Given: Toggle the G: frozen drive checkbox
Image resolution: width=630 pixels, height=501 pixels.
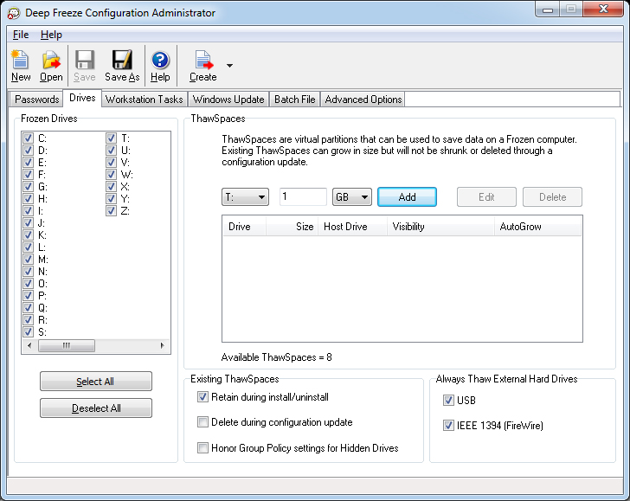Looking at the screenshot, I should pyautogui.click(x=28, y=186).
